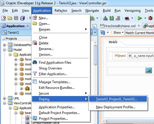Select Manage Templates... menu item

point(61,82)
